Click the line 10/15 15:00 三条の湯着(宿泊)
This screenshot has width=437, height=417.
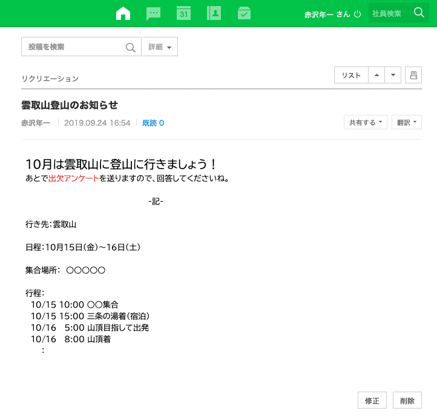(90, 316)
